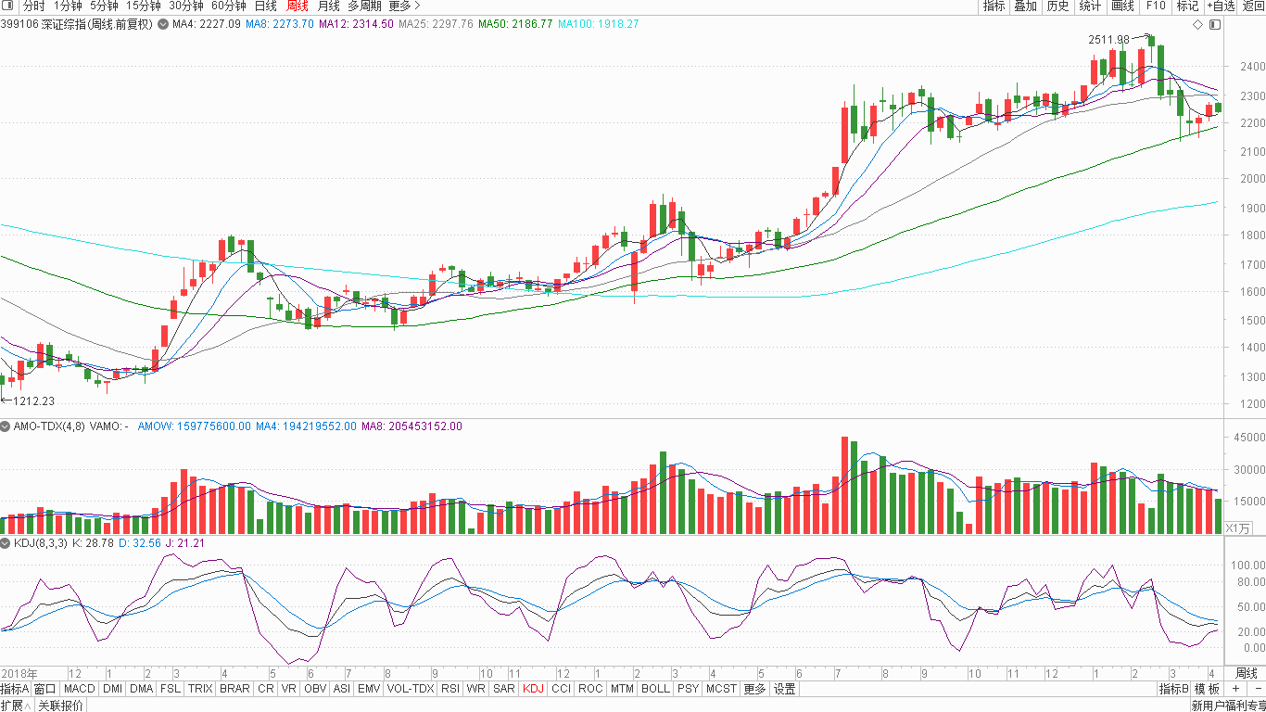The image size is (1266, 712).
Task: Open the 统计 statistics button
Action: pyautogui.click(x=1090, y=6)
